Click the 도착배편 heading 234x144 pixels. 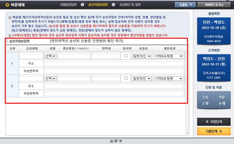tap(214, 51)
